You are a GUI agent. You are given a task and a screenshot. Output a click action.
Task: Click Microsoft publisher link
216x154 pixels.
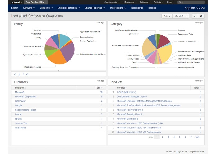pos(20,92)
